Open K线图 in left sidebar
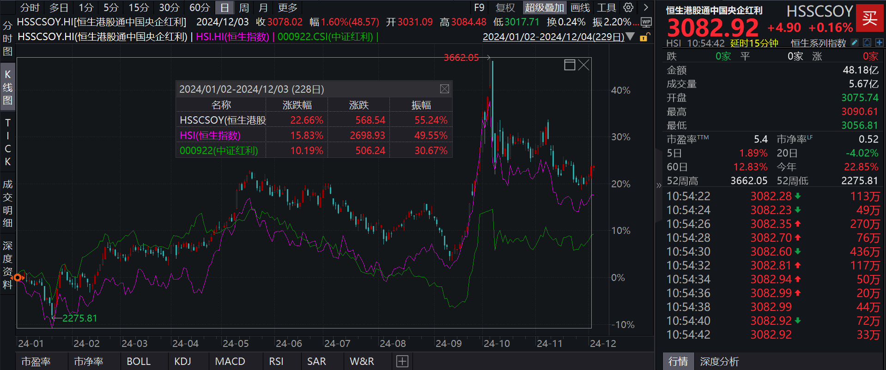Viewport: 886px width, 370px height. click(7, 87)
